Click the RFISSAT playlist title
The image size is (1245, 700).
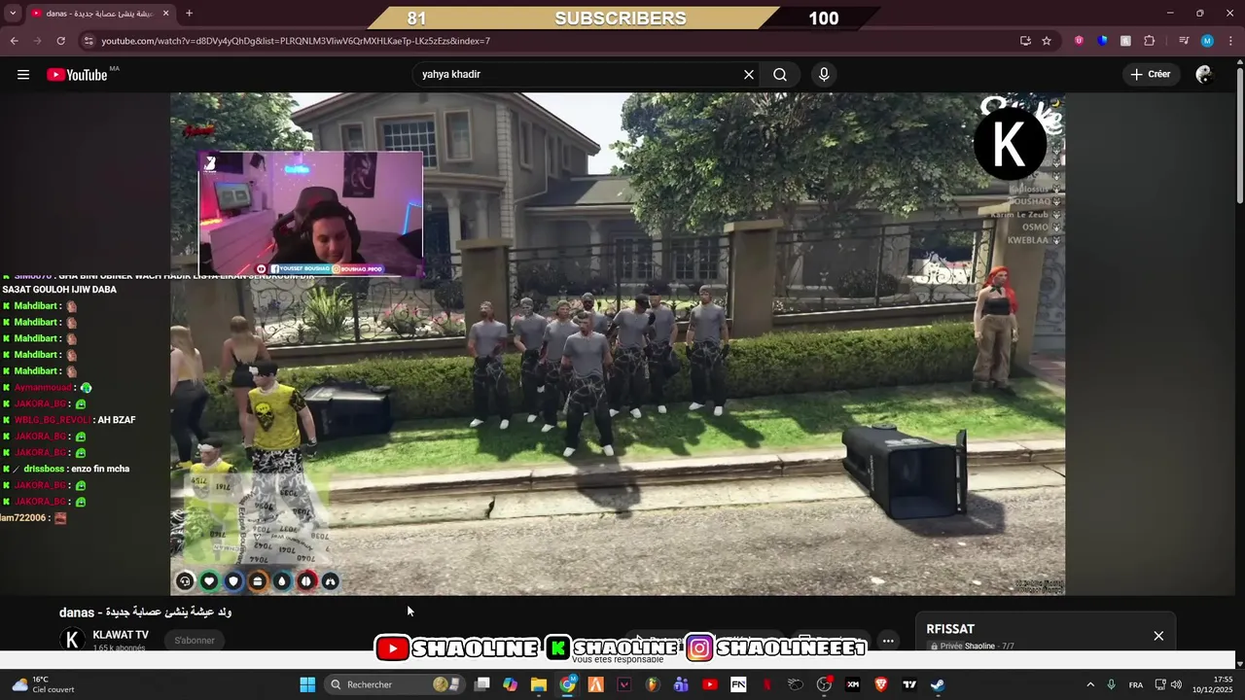pyautogui.click(x=950, y=629)
